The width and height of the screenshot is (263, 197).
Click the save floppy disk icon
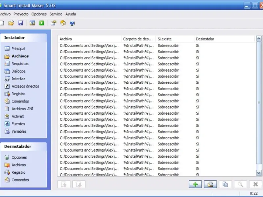[x=20, y=23]
